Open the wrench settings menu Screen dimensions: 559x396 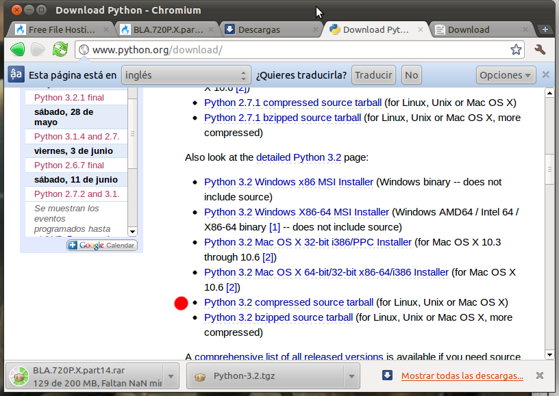pos(540,49)
